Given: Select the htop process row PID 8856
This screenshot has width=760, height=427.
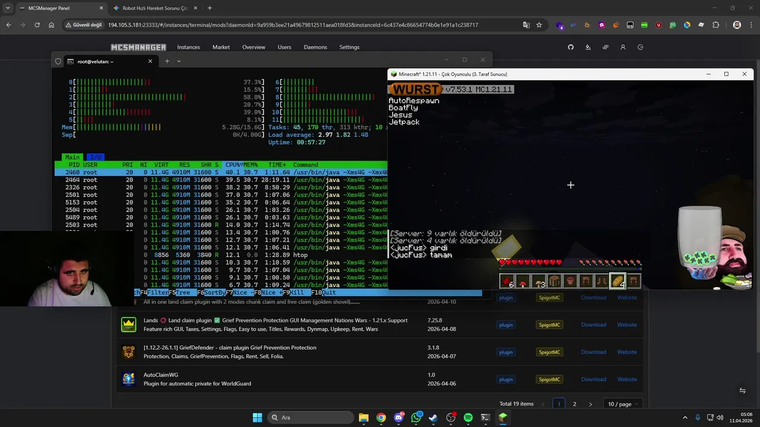Looking at the screenshot, I should pos(221,255).
